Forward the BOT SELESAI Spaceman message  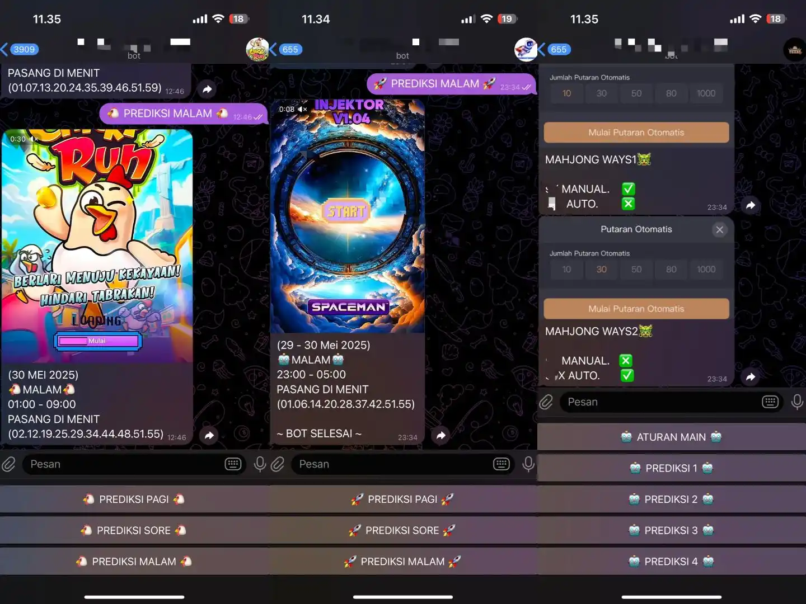coord(441,435)
